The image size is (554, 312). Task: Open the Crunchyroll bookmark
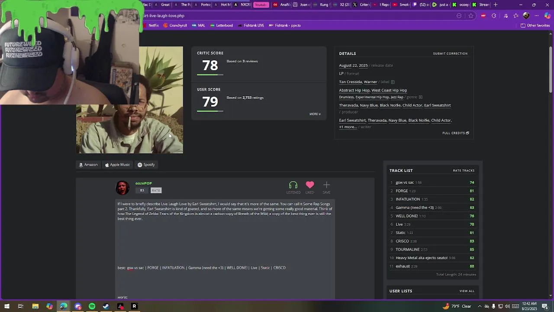175,26
